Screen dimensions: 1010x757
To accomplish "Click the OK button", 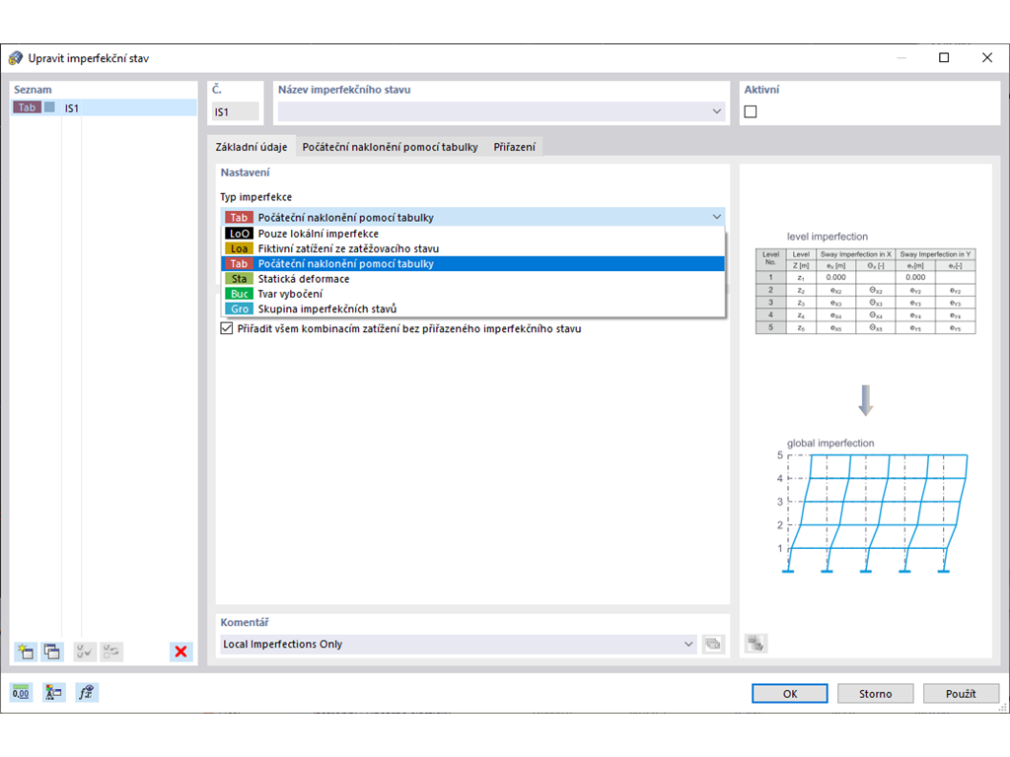I will pos(790,693).
